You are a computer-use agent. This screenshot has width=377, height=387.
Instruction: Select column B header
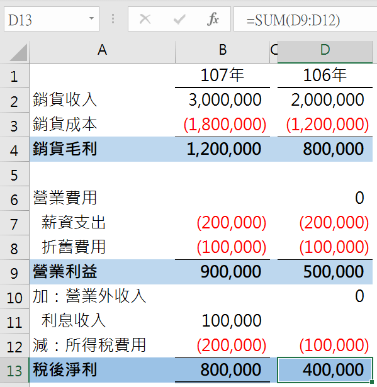tap(222, 52)
